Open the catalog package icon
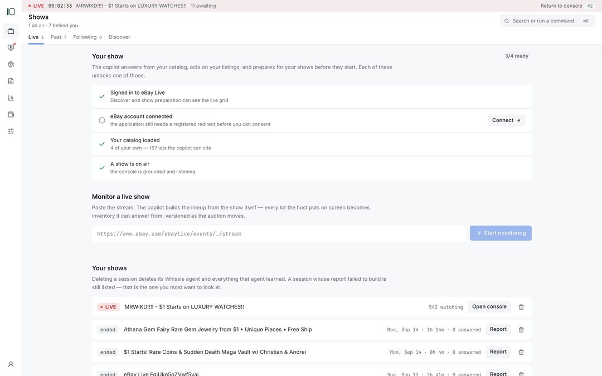This screenshot has height=376, width=602. (11, 65)
